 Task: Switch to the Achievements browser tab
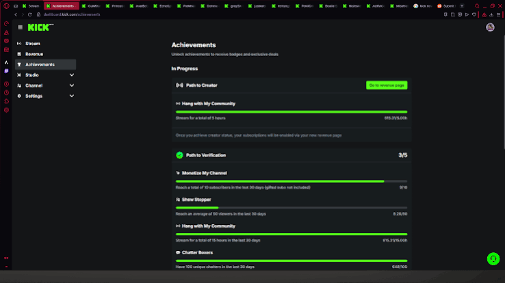coord(61,5)
